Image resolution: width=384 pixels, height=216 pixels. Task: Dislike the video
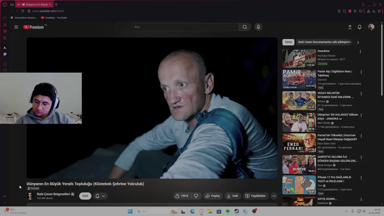(x=196, y=196)
